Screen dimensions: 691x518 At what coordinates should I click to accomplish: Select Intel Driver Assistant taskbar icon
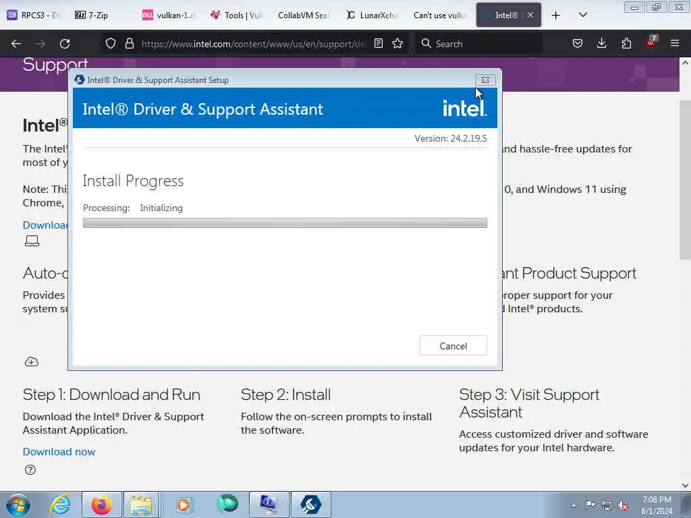tap(310, 505)
